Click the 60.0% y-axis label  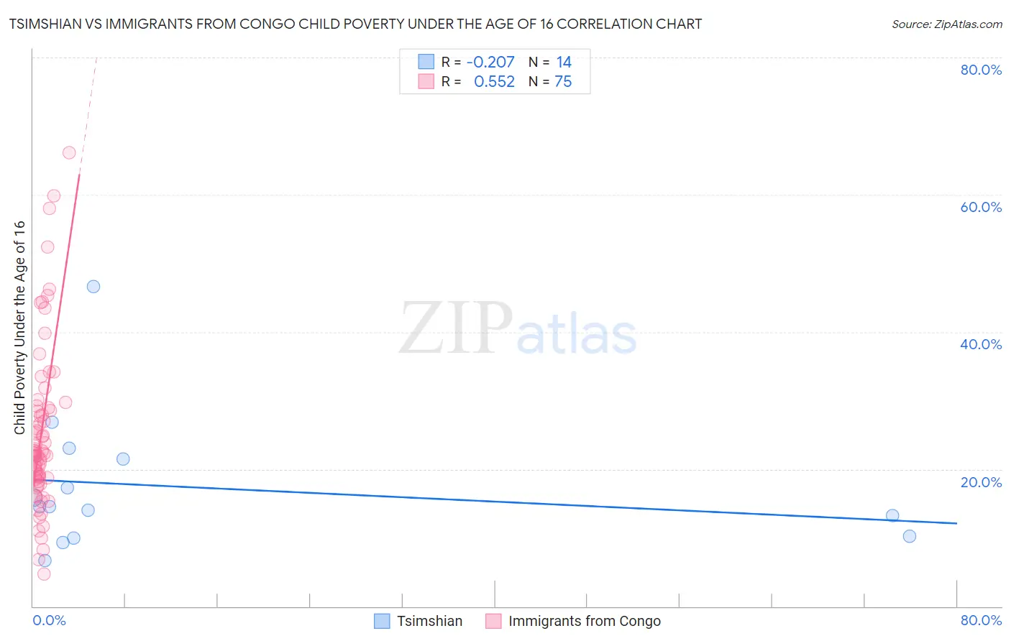click(981, 207)
